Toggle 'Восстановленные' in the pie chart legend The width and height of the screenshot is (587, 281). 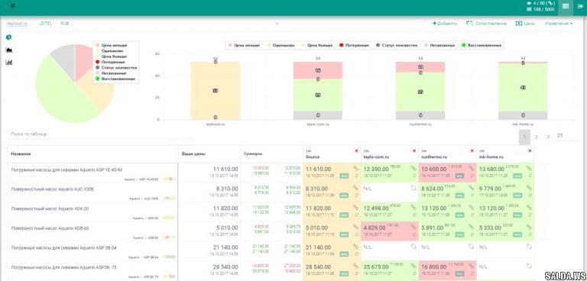click(115, 79)
